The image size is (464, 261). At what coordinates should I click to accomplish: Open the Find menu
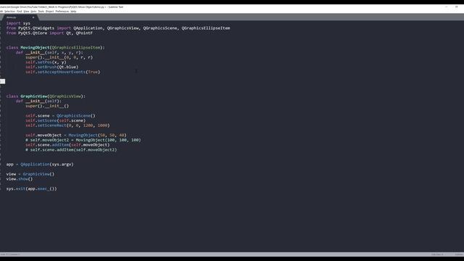tap(20, 12)
